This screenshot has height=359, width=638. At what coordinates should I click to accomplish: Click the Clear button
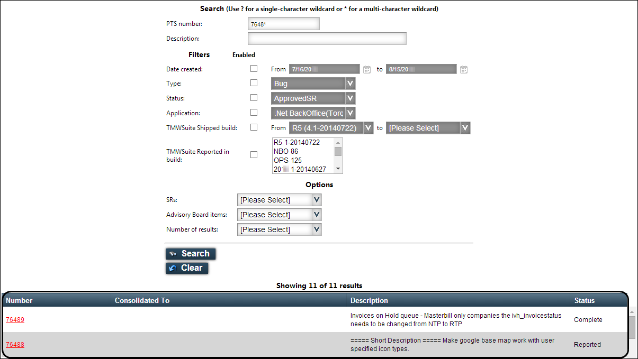click(187, 268)
